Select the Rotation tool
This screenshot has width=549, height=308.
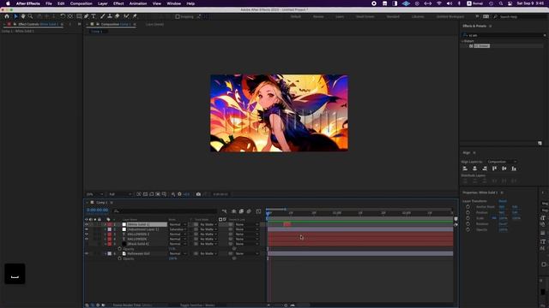[x=63, y=16]
